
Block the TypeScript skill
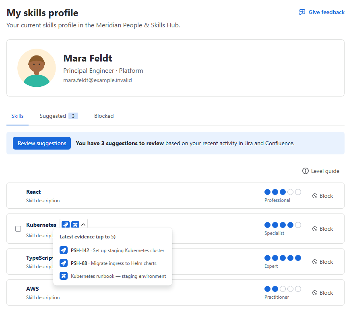[x=322, y=262]
